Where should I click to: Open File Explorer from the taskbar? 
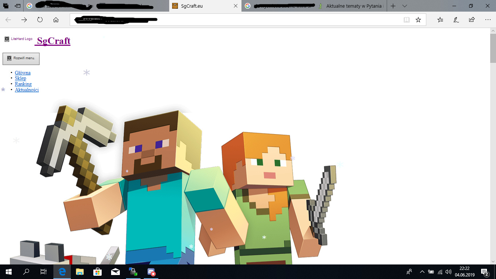click(80, 272)
